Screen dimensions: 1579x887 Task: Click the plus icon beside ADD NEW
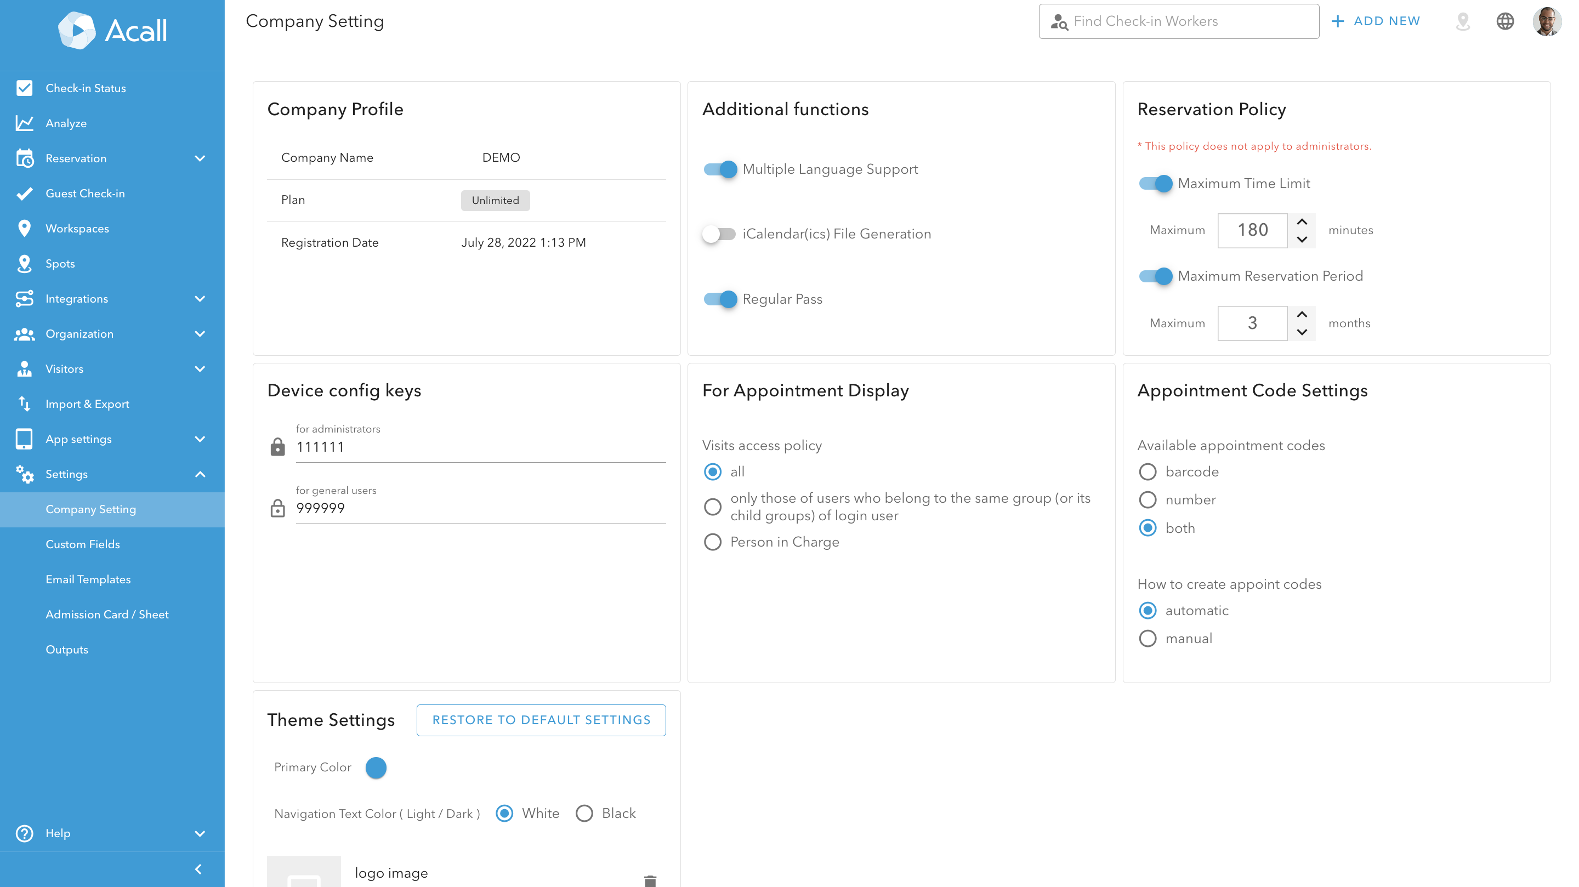coord(1338,21)
